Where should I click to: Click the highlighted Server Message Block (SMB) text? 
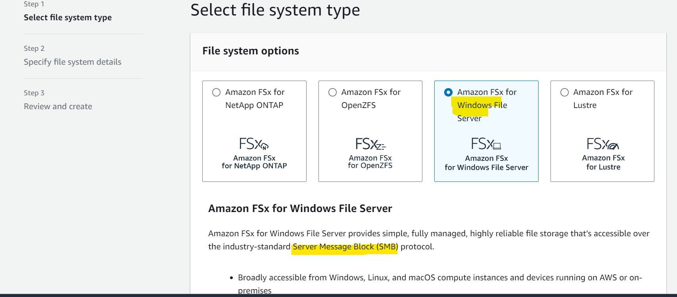click(x=345, y=247)
